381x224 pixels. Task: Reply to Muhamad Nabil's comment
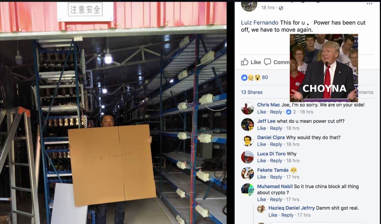point(276,199)
